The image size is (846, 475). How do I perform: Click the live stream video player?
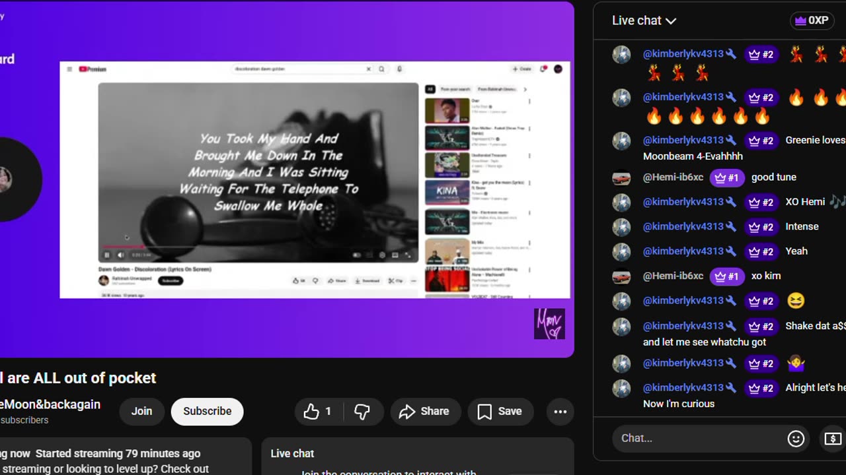(x=287, y=179)
